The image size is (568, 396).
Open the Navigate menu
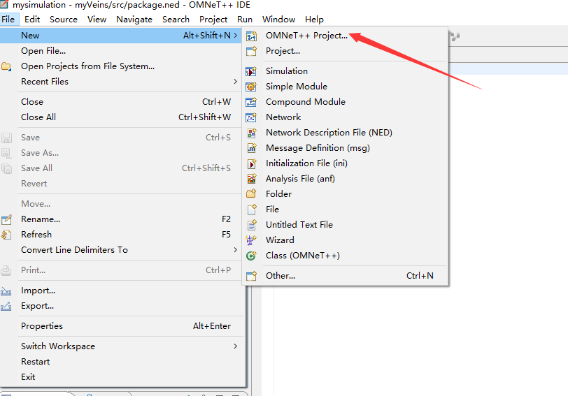(x=134, y=20)
